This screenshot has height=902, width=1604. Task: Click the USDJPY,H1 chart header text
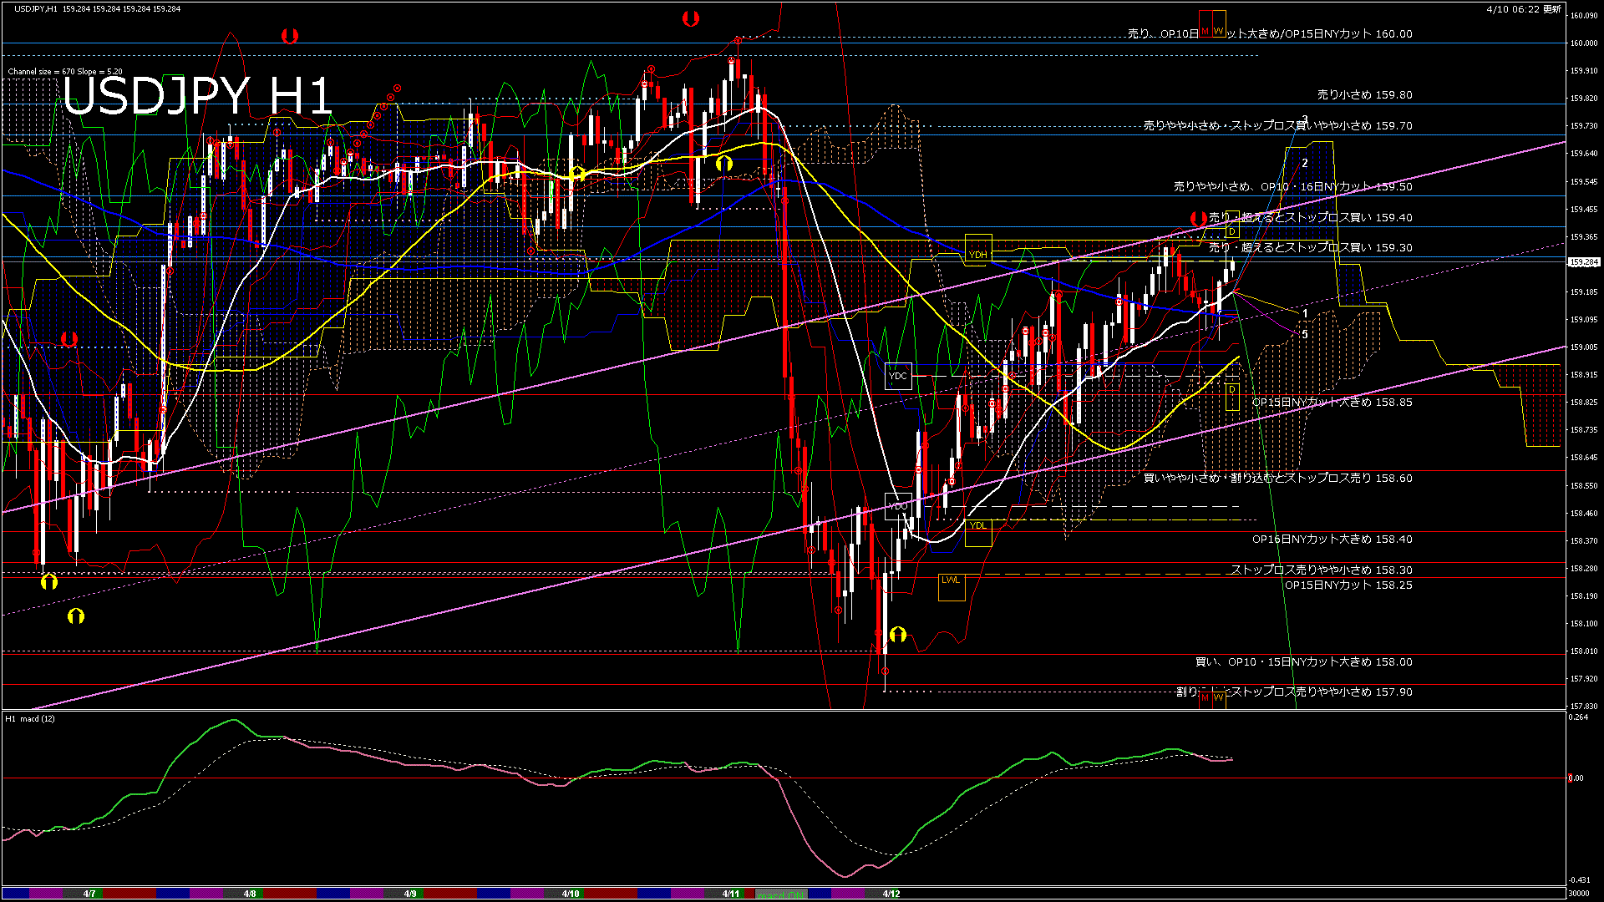click(x=35, y=8)
